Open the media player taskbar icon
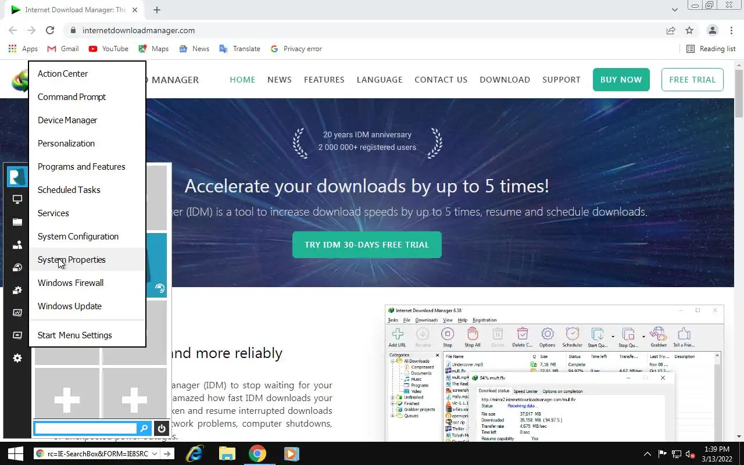Viewport: 744px width, 465px height. (x=291, y=453)
